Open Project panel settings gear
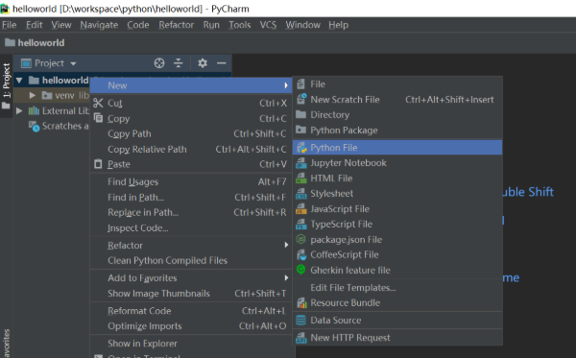 coord(203,63)
